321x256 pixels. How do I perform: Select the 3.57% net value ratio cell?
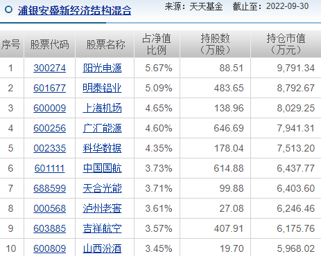pyautogui.click(x=157, y=228)
